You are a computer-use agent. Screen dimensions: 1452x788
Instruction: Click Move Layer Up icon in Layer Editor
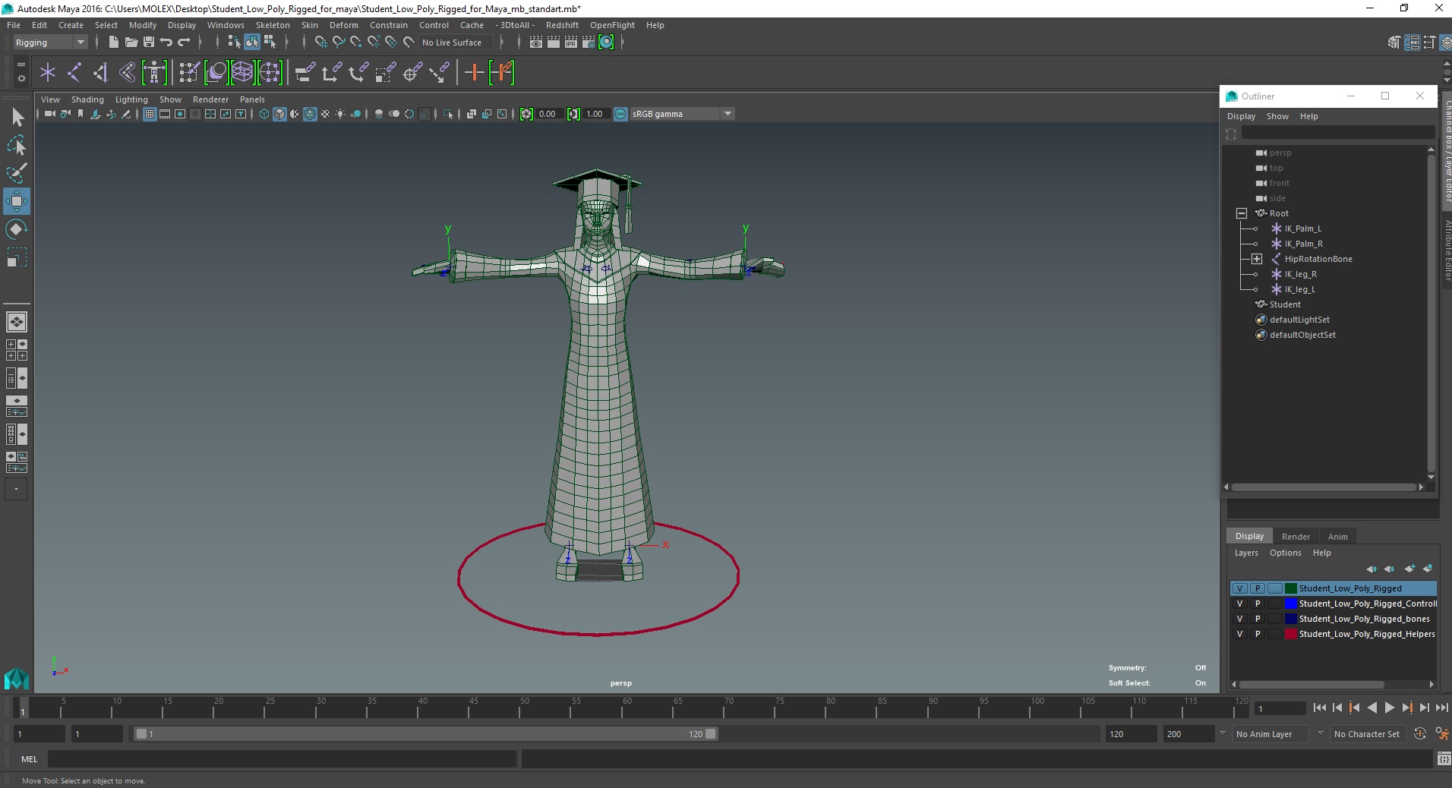tap(1372, 569)
